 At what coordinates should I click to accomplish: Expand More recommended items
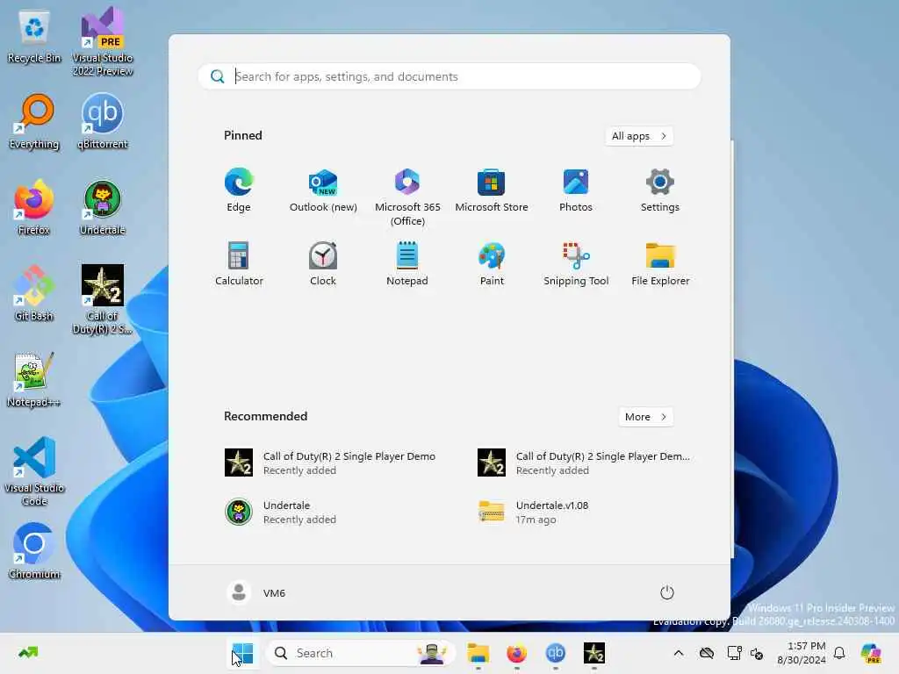(645, 417)
